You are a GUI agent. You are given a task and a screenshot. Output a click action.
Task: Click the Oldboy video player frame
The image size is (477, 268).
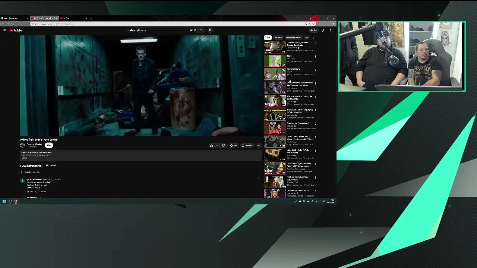[x=141, y=86]
